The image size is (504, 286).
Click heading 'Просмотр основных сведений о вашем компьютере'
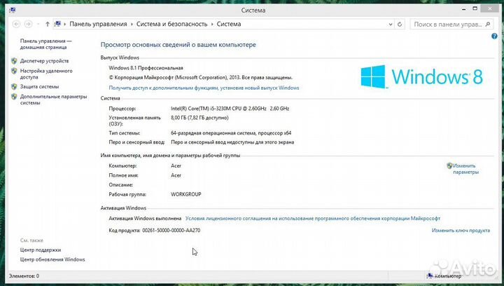click(178, 45)
